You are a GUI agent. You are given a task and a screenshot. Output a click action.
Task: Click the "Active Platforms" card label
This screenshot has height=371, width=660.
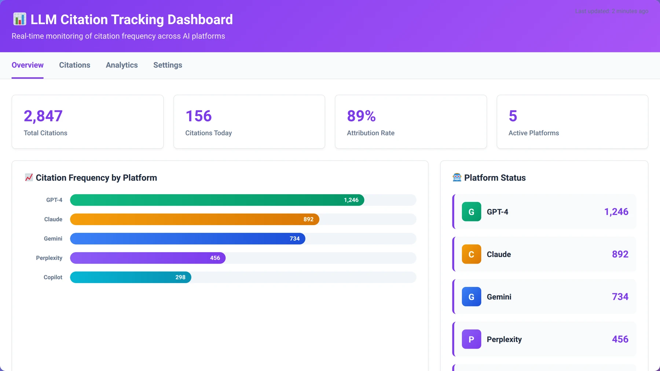point(534,133)
